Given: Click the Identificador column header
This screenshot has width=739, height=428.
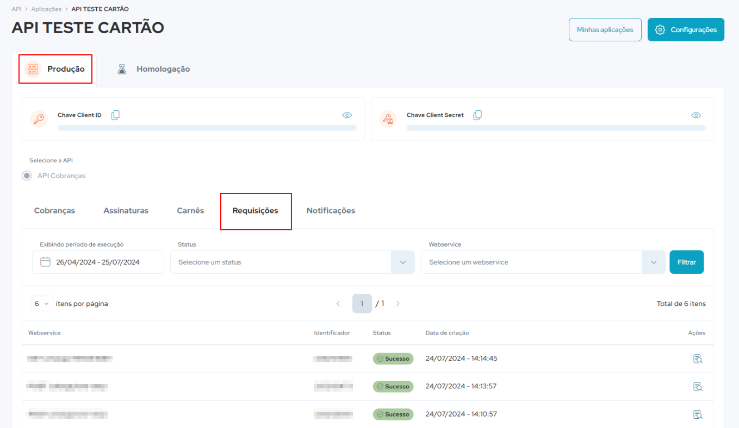Looking at the screenshot, I should pos(332,332).
